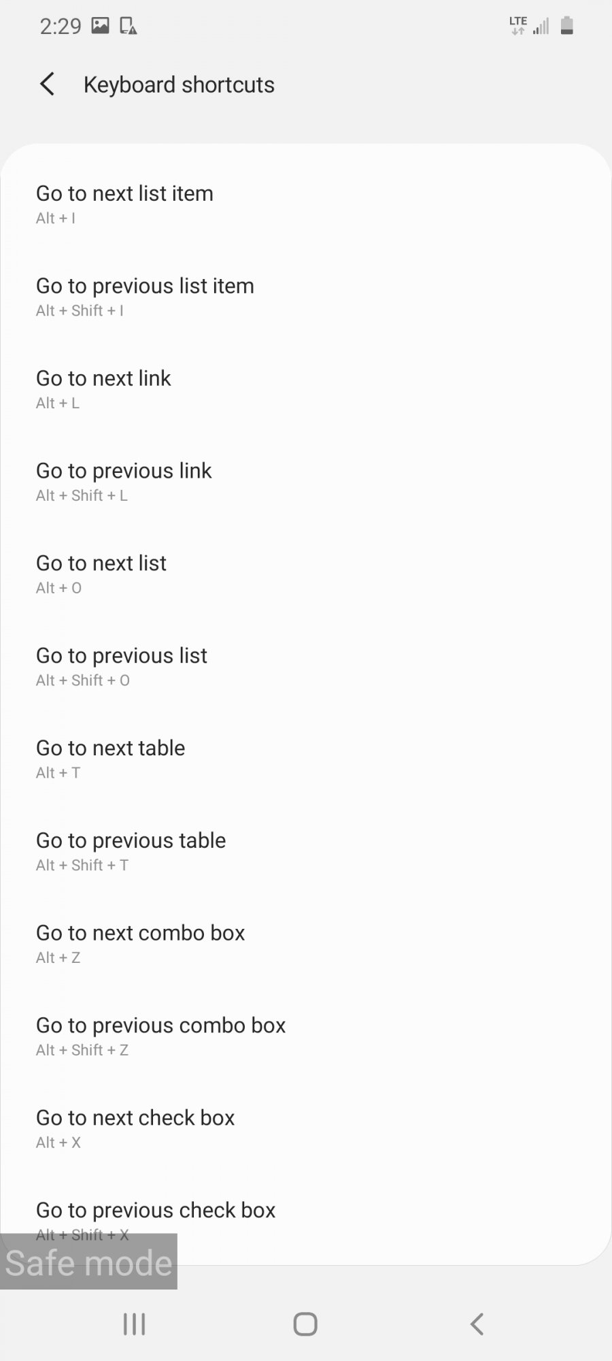The image size is (612, 1361).
Task: Tap Go to previous combo box
Action: tap(306, 1037)
